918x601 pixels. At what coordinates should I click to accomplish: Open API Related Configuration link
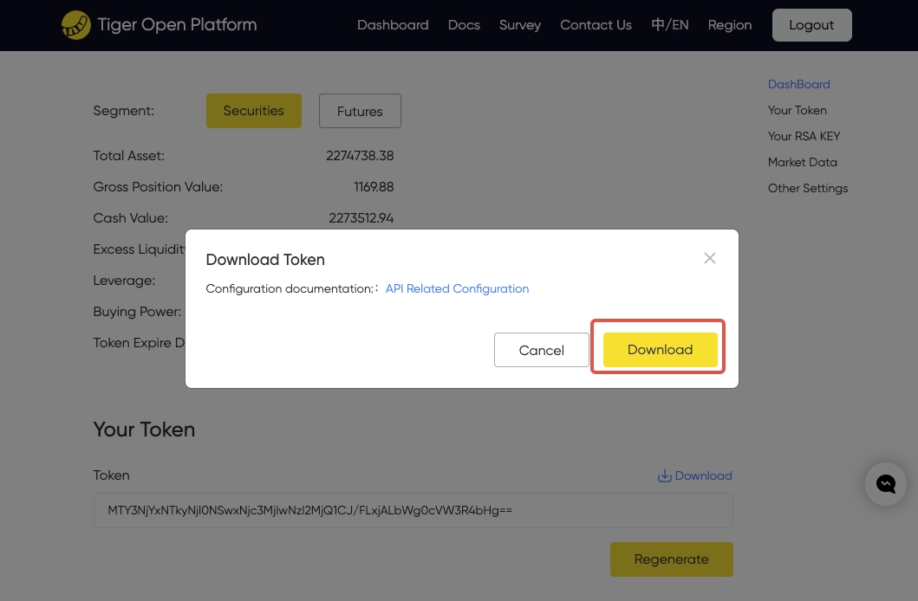tap(457, 288)
